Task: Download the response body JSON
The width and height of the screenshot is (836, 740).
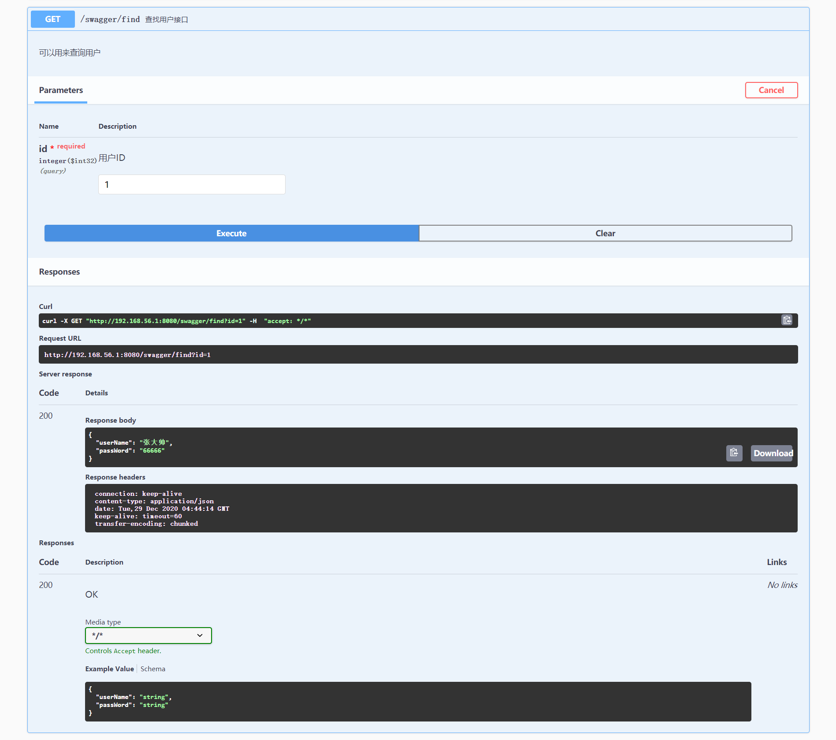Action: 772,453
